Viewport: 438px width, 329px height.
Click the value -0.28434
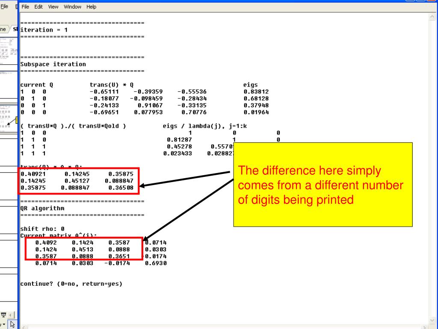point(192,99)
